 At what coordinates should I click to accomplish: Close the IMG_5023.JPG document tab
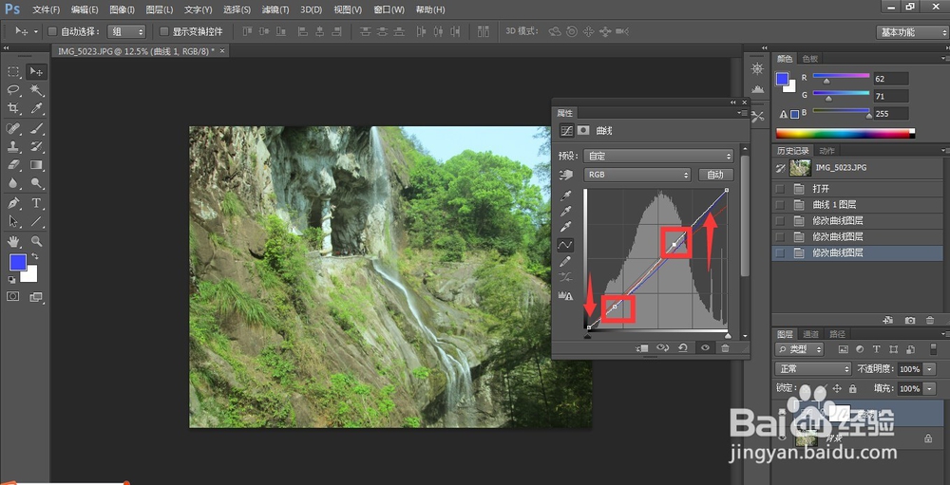click(222, 51)
